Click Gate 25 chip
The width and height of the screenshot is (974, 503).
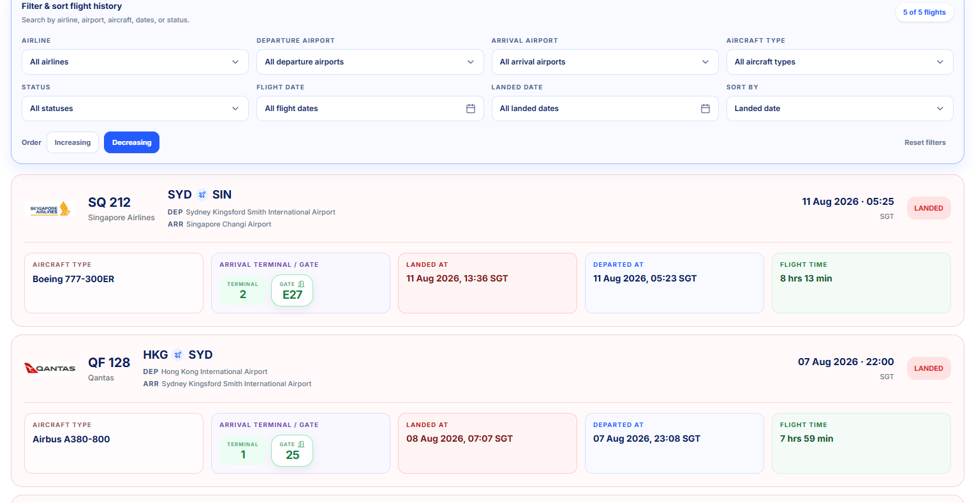pyautogui.click(x=292, y=451)
